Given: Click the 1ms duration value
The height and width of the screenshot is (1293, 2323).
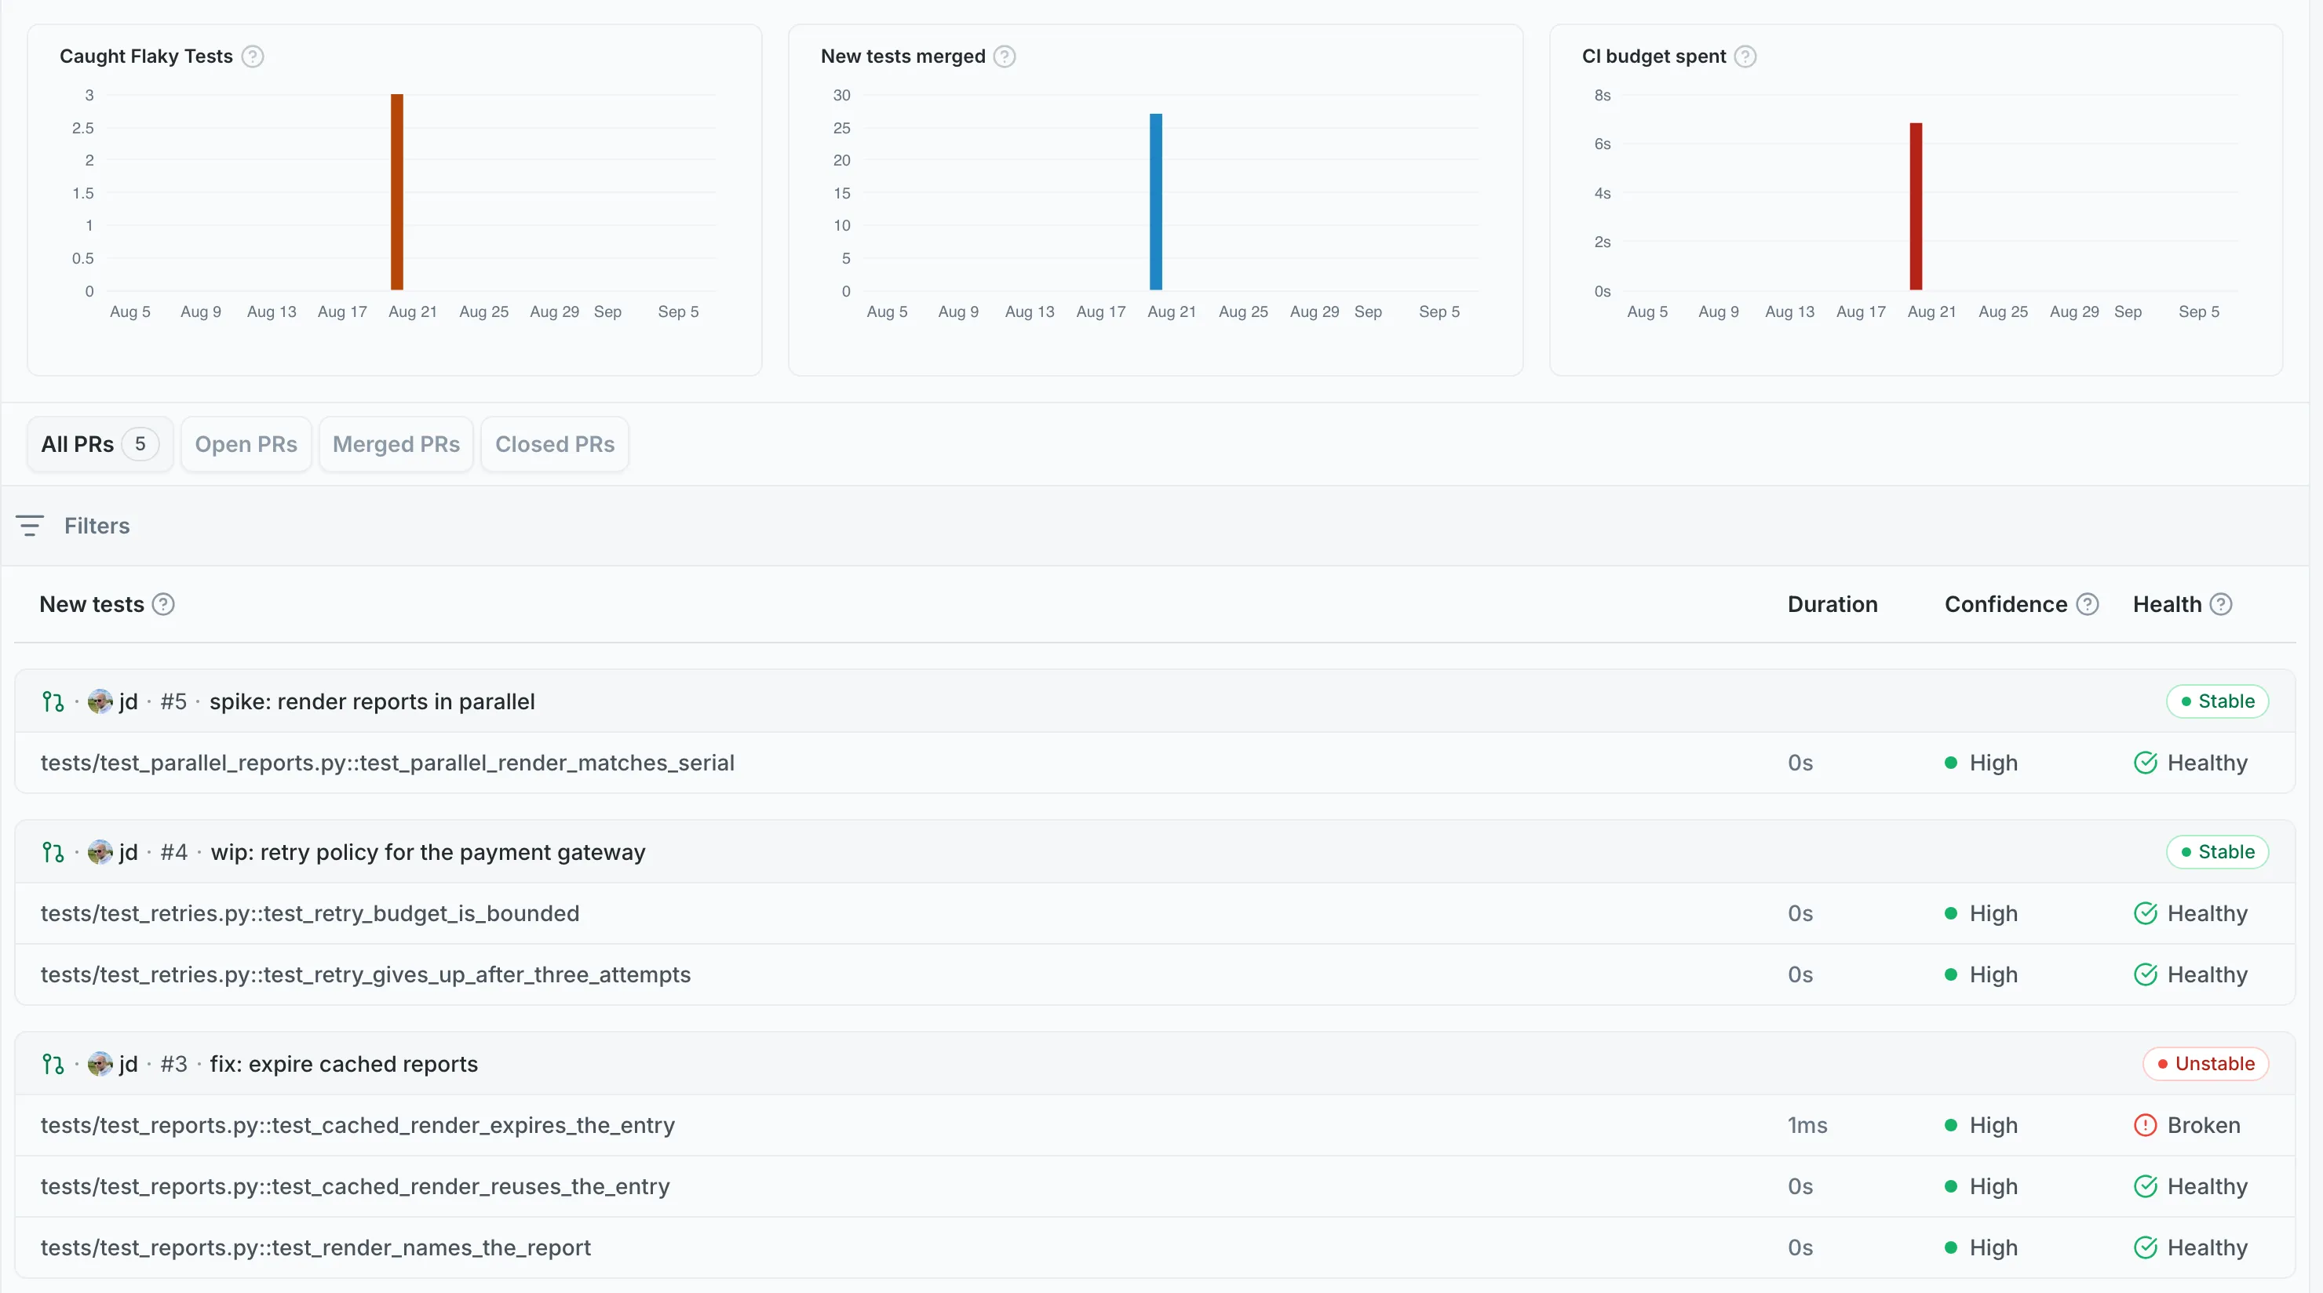Looking at the screenshot, I should [1807, 1125].
